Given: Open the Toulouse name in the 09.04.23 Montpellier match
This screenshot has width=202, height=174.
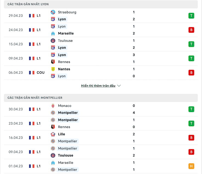Looking at the screenshot, I should [x=66, y=155].
